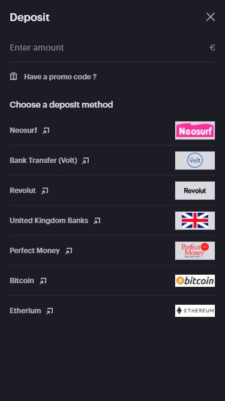
Task: Open external link icon beside Perfect Money
Action: coord(68,251)
